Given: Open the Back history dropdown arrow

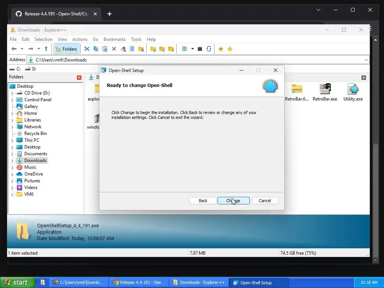Looking at the screenshot, I should point(22,49).
